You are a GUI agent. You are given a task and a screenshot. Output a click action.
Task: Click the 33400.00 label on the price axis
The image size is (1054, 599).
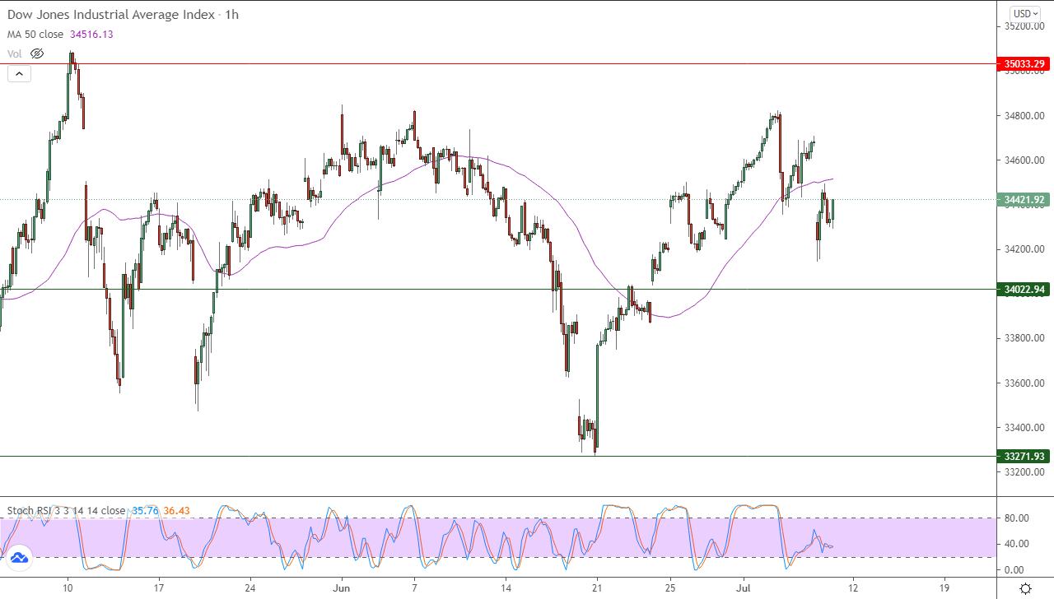pos(1024,428)
